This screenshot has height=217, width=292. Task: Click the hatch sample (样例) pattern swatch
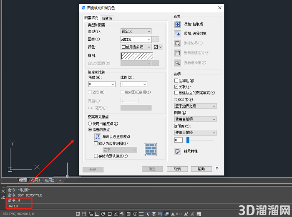pos(137,56)
